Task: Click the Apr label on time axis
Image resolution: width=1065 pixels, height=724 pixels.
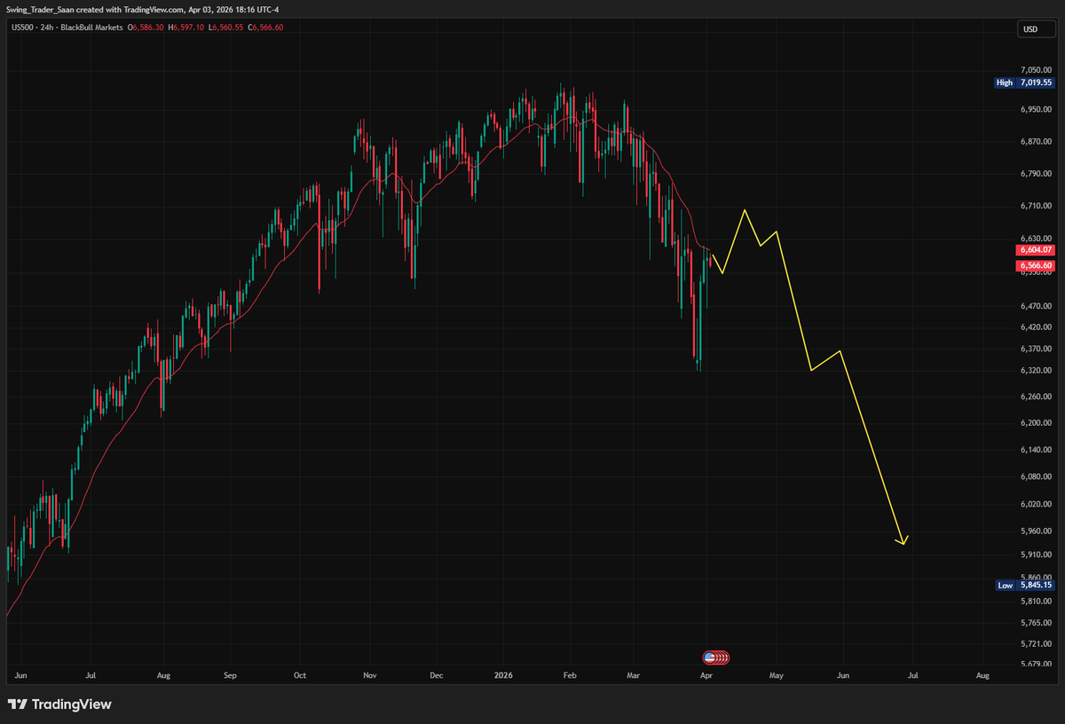Action: [x=706, y=675]
